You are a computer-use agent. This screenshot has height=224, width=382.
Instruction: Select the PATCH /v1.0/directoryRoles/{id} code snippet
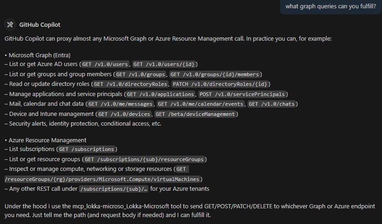click(x=220, y=84)
